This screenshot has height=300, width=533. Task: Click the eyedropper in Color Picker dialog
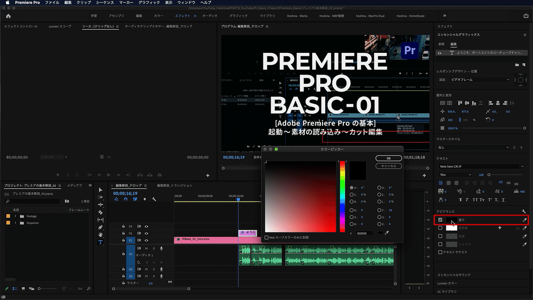[x=386, y=233]
